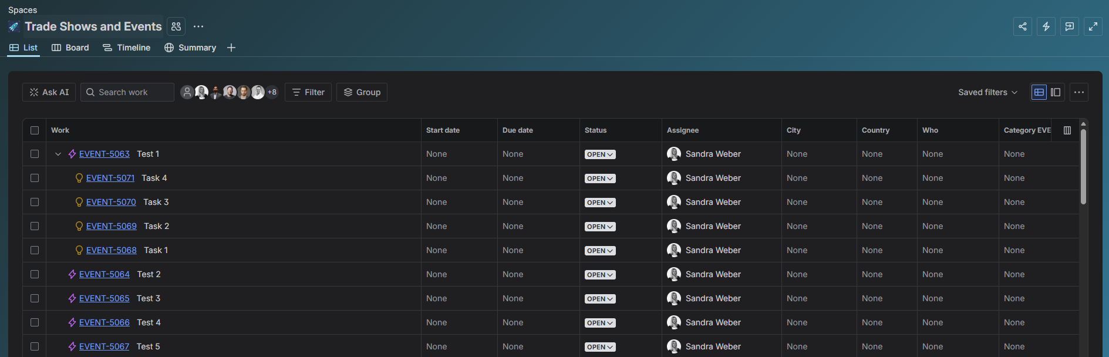Viewport: 1109px width, 357px height.
Task: Select the checkbox for the Task 2 row
Action: click(35, 226)
